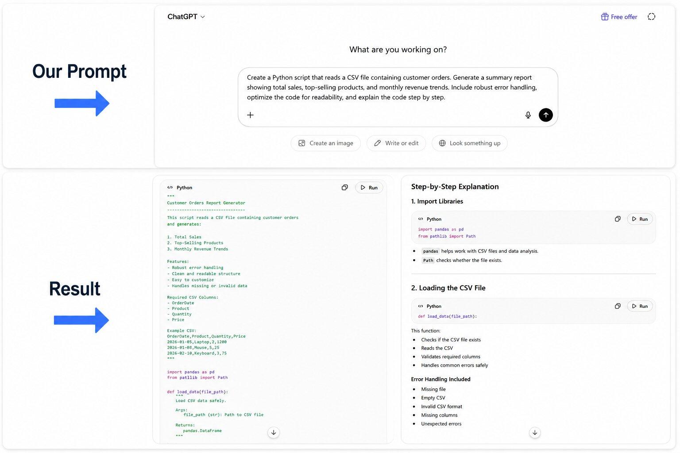Viewport: 680px width, 453px height.
Task: Click the code icon beside Python in main script block
Action: pos(170,188)
